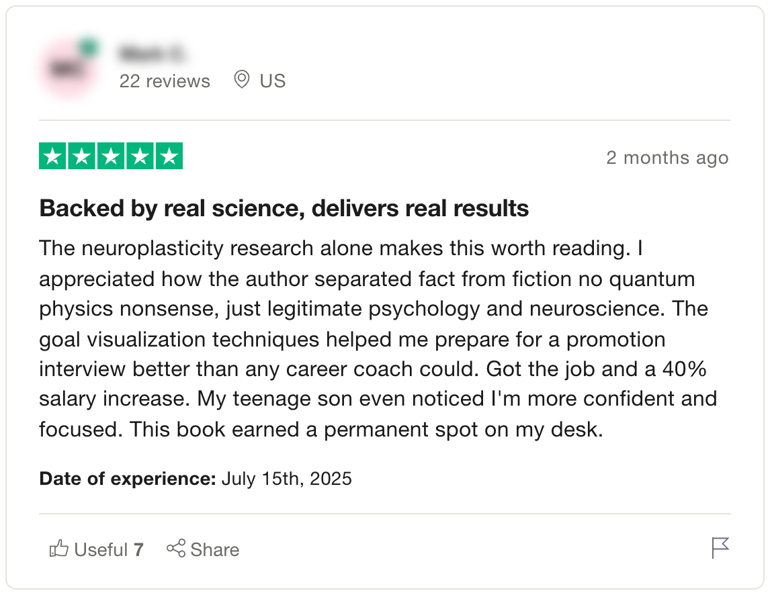
Task: Click the thumbs-up icon
Action: click(x=59, y=549)
